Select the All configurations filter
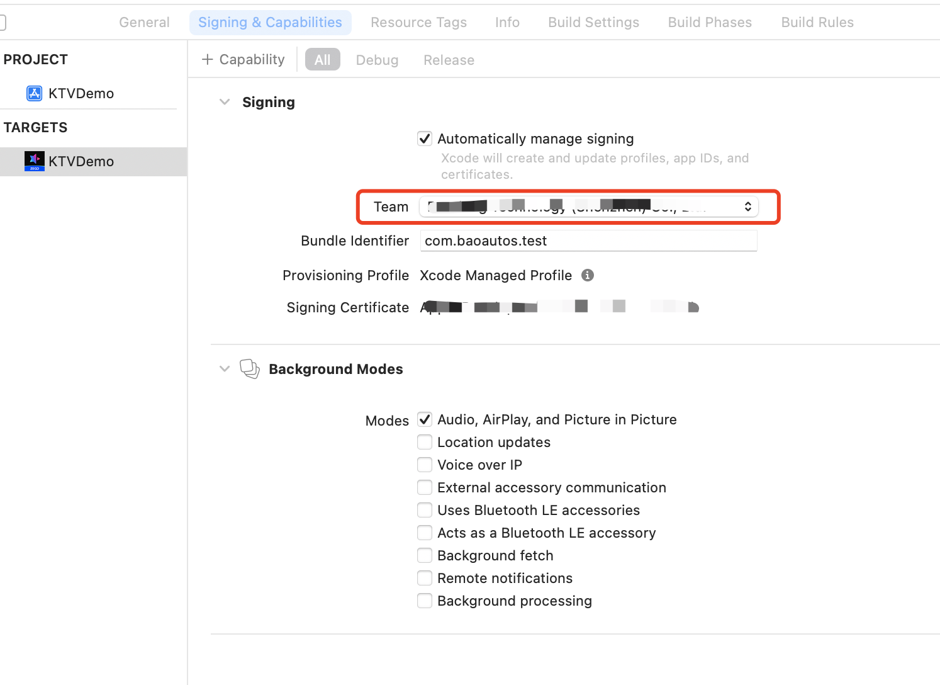This screenshot has width=940, height=685. click(323, 60)
